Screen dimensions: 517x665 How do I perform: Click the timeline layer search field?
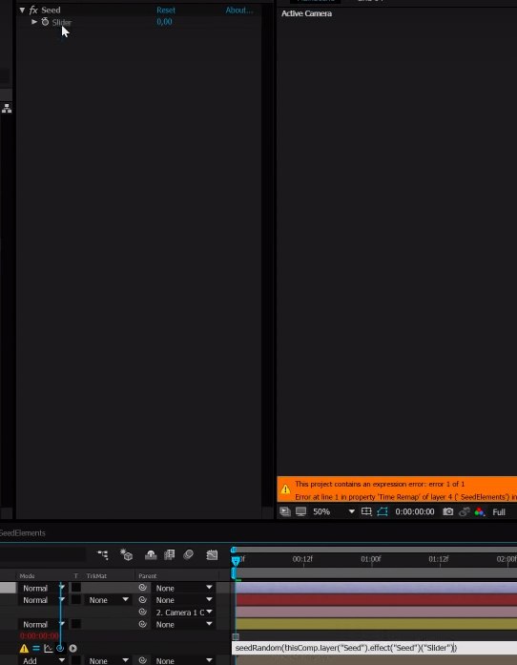(x=42, y=554)
